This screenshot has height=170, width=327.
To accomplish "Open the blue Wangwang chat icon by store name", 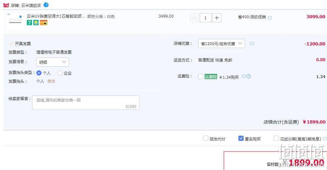I will (46, 5).
